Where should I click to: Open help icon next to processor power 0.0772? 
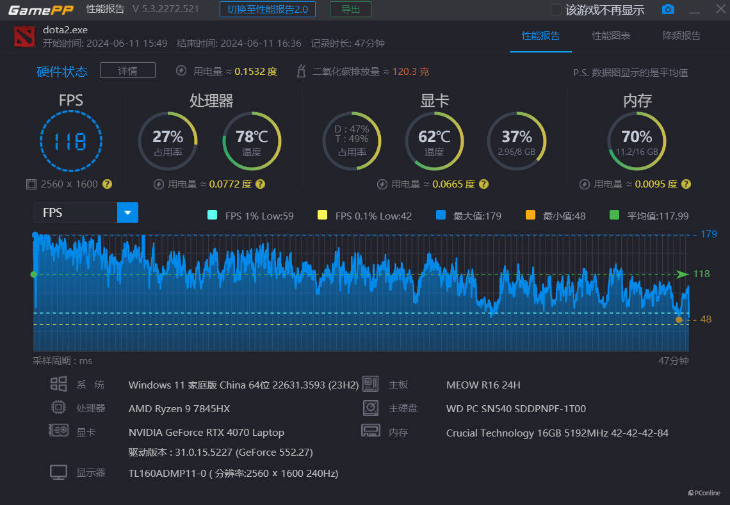260,184
